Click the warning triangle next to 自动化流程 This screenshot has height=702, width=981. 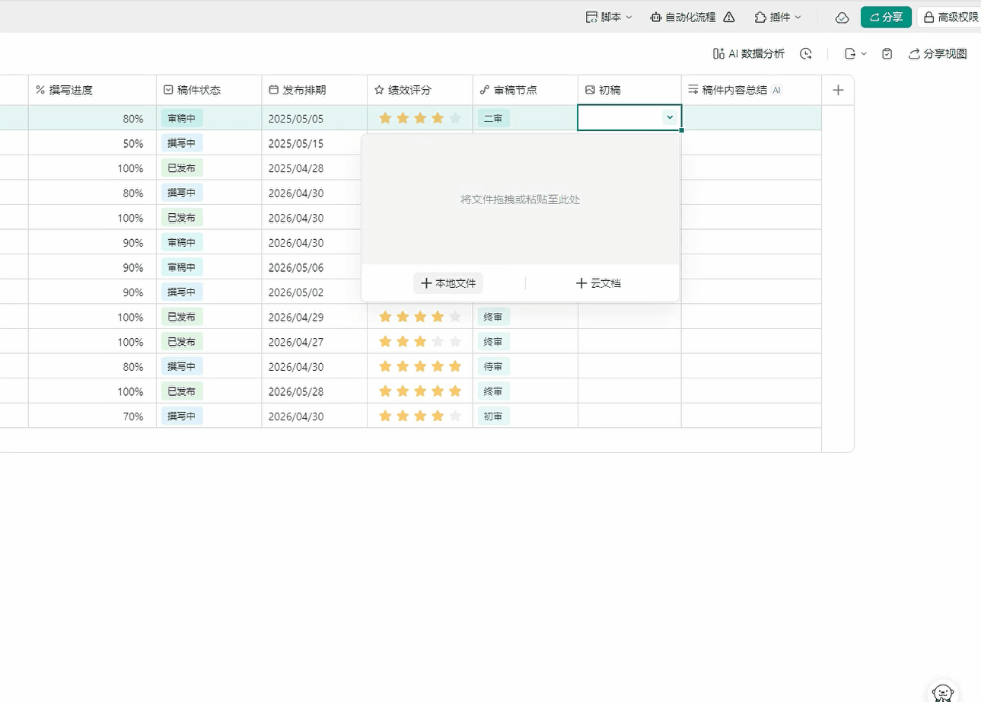pos(729,16)
